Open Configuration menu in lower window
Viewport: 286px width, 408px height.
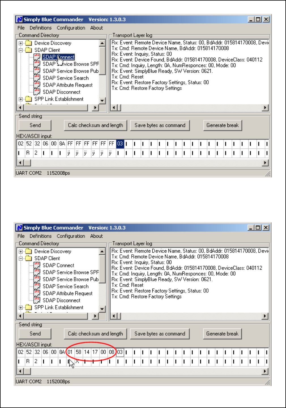pos(71,236)
